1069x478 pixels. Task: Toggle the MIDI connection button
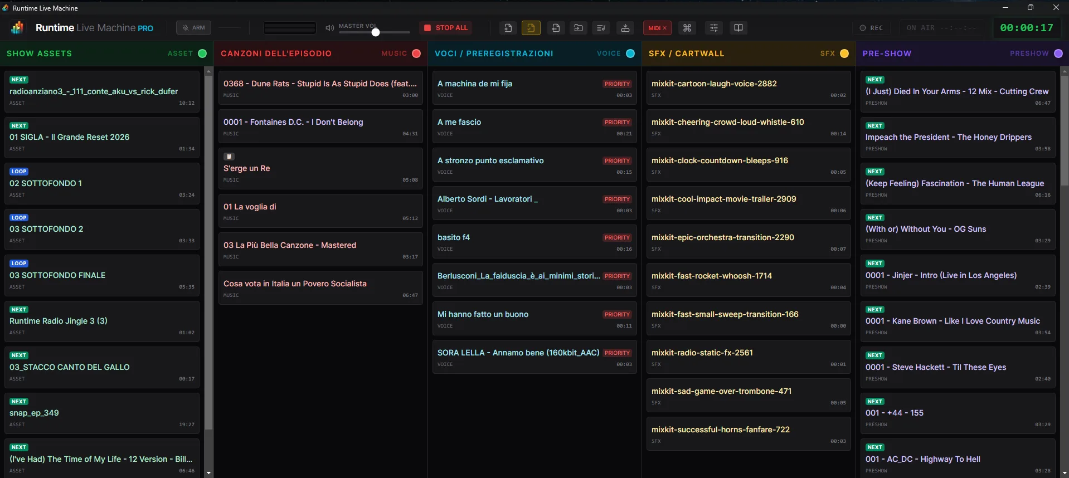tap(658, 28)
